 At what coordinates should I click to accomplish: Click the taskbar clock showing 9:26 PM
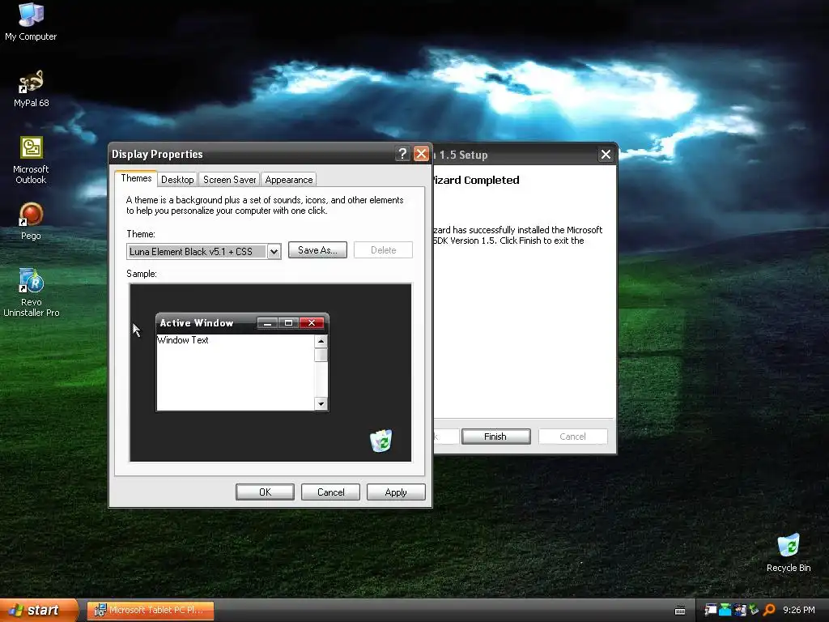(799, 610)
